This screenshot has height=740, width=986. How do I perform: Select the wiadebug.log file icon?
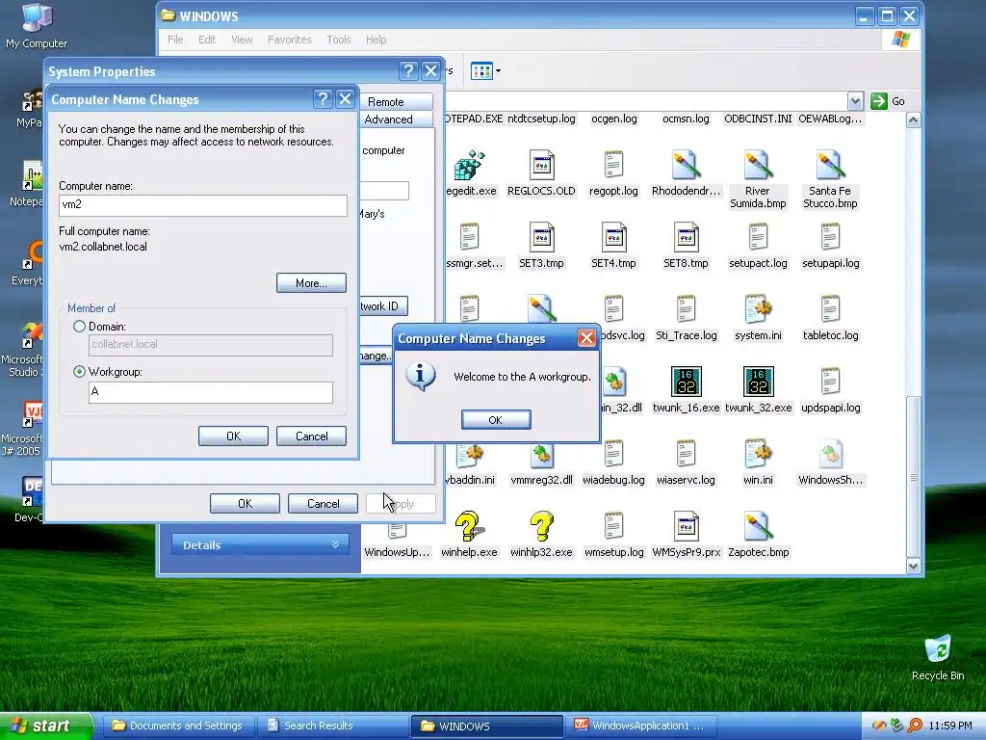coord(613,454)
